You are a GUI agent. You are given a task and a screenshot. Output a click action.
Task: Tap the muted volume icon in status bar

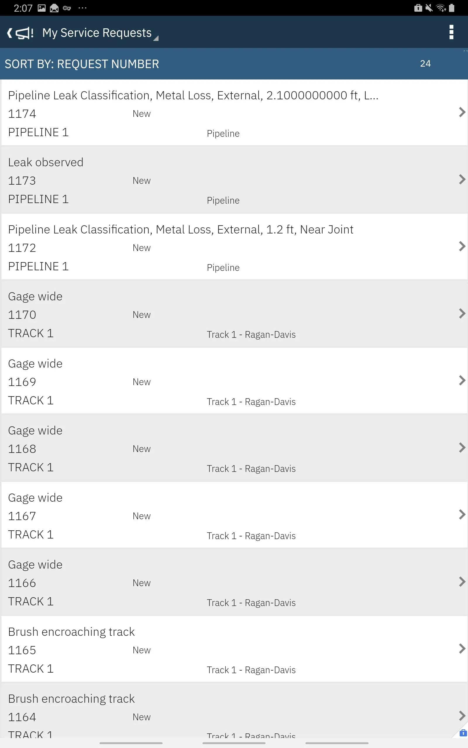[429, 8]
